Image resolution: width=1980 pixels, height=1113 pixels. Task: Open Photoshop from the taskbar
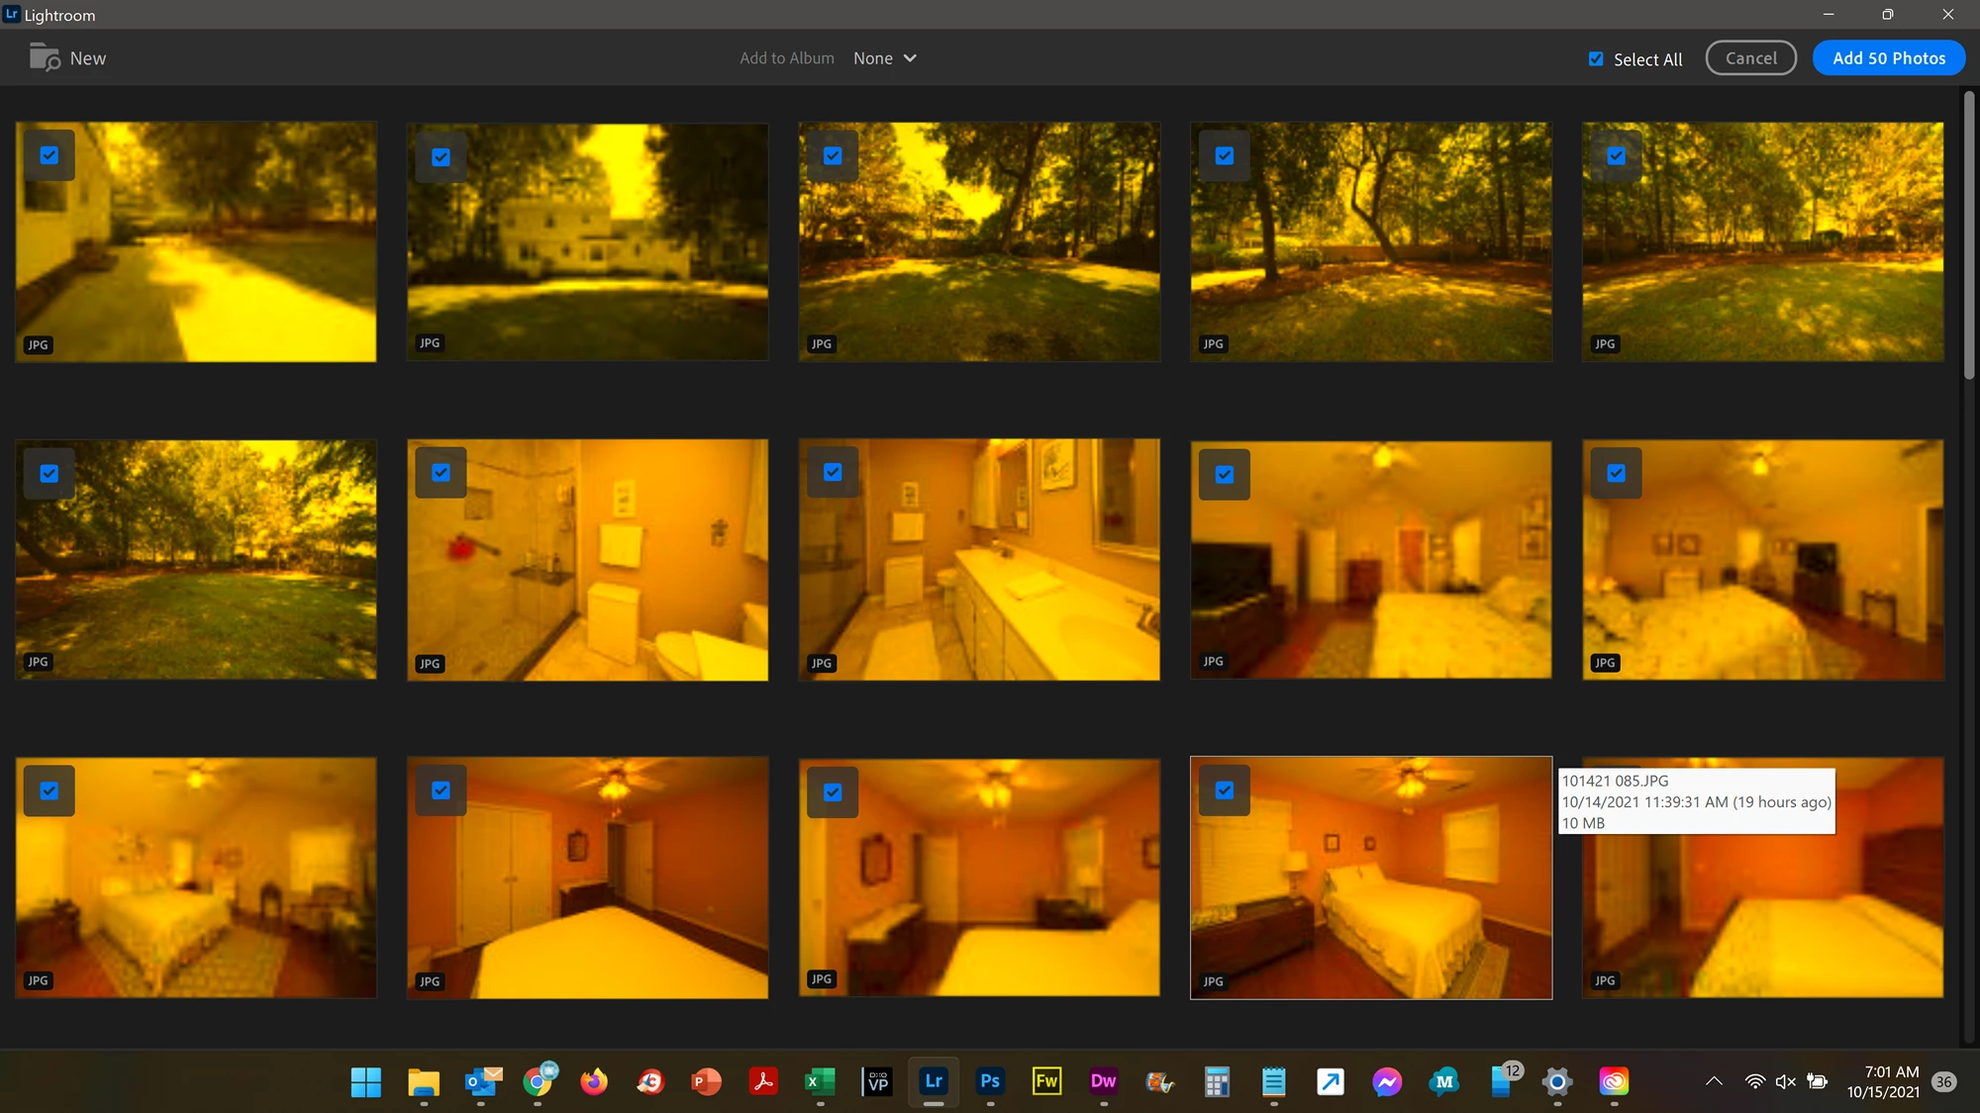click(x=990, y=1081)
